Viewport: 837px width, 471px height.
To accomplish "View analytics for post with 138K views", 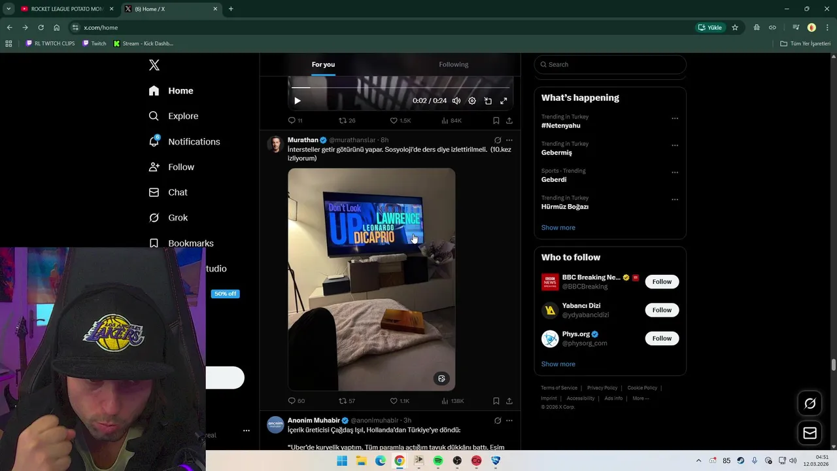I will (453, 401).
